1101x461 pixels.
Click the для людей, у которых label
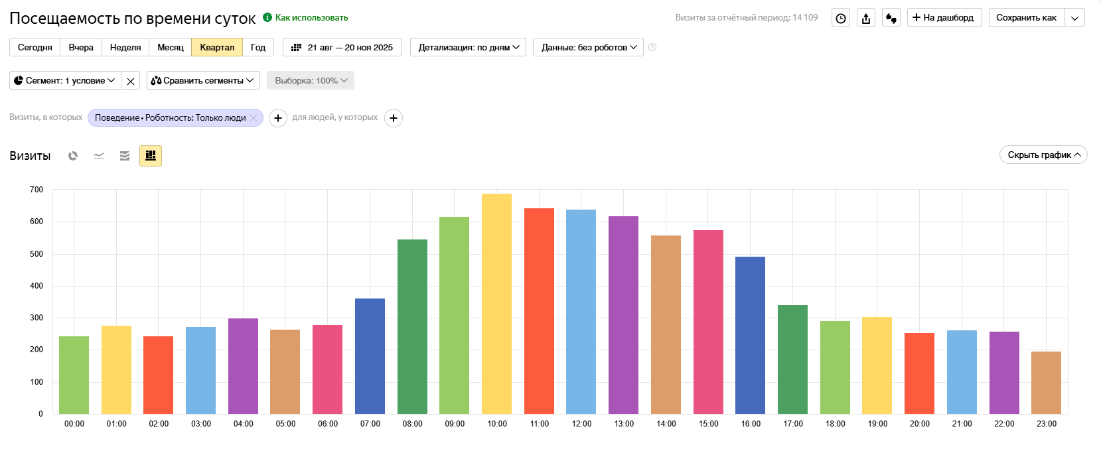(335, 117)
